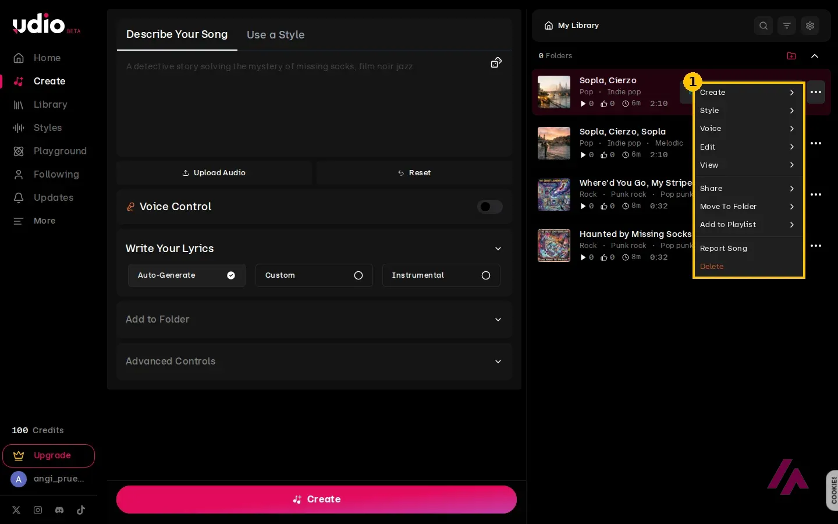
Task: Open the X (Twitter) social link
Action: pyautogui.click(x=16, y=510)
